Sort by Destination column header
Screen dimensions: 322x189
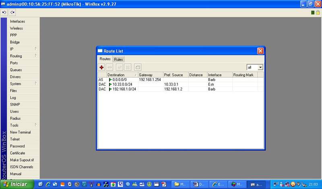122,75
